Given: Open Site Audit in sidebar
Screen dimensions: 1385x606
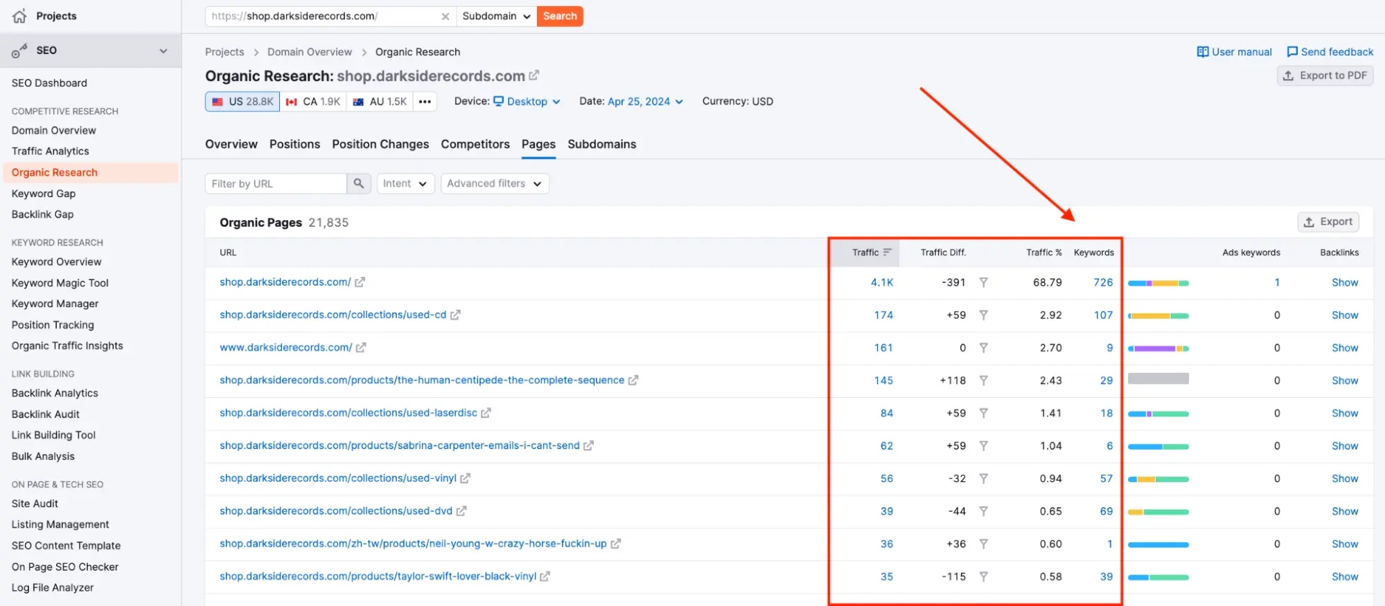Looking at the screenshot, I should (x=35, y=504).
